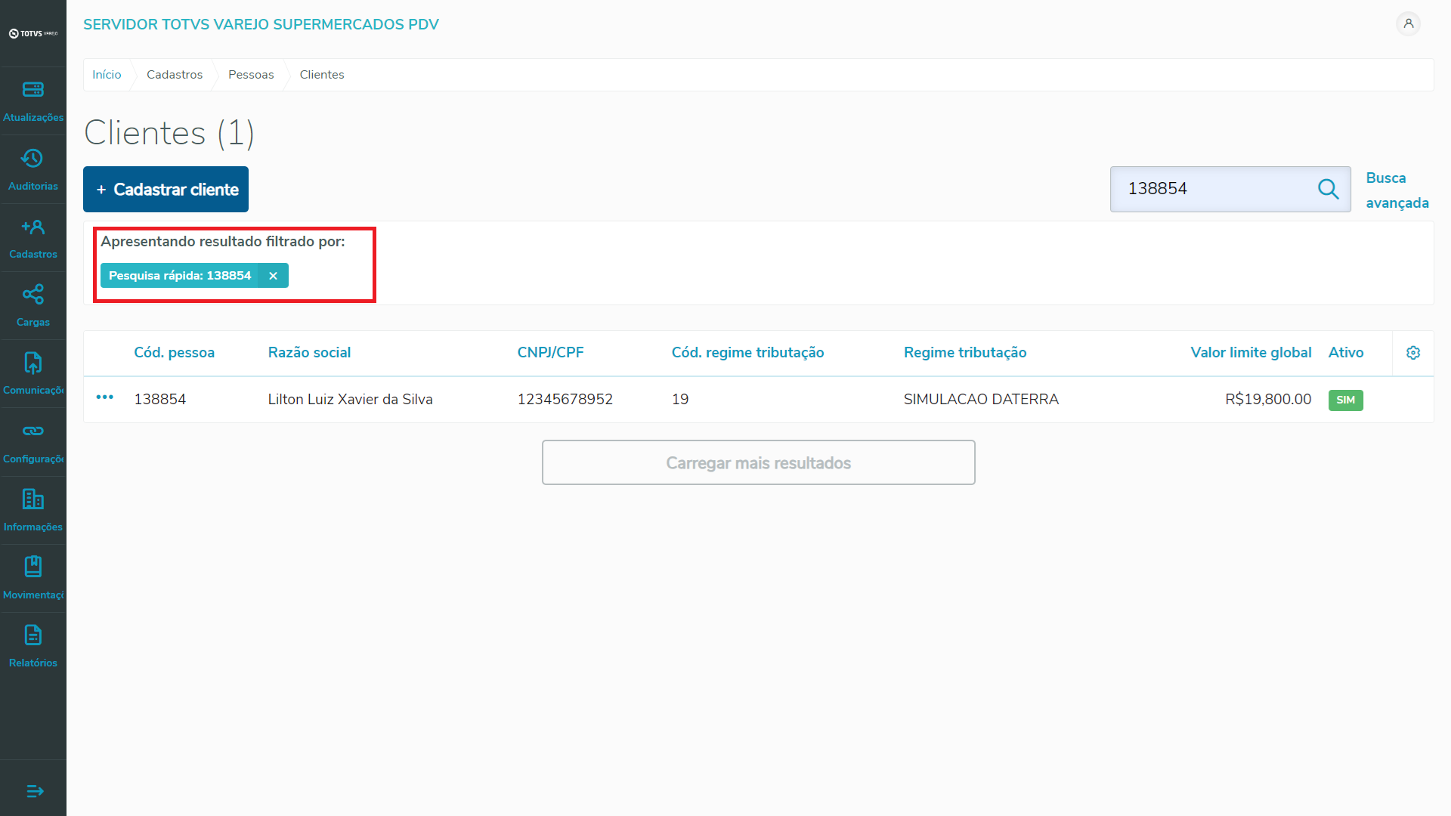Open Comunicação from the sidebar
The image size is (1451, 816).
coord(32,373)
